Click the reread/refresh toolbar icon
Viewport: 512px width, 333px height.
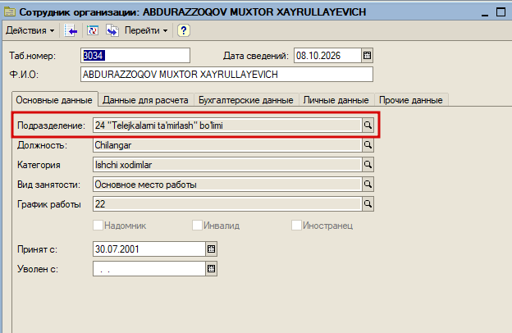93,30
